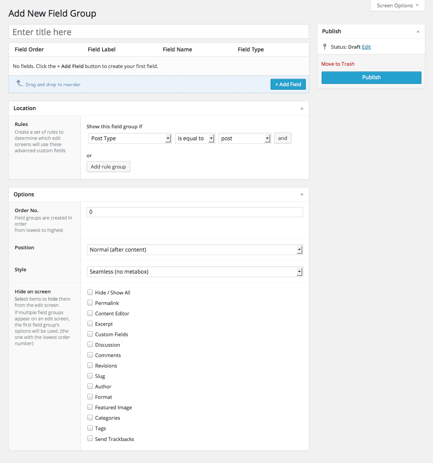The image size is (433, 463).
Task: Click the drag-and-drop reorder arrow icon
Action: click(x=20, y=83)
